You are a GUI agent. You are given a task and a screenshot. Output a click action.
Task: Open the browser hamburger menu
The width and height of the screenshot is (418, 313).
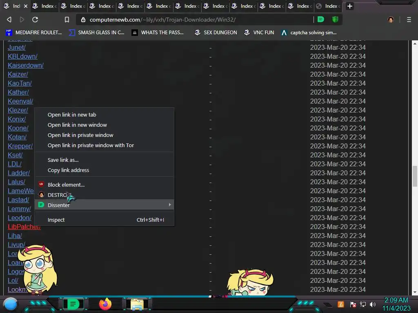pos(409,20)
